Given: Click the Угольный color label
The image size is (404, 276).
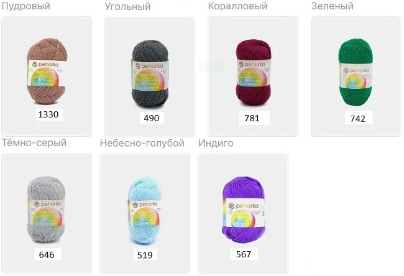Looking at the screenshot, I should [x=127, y=6].
